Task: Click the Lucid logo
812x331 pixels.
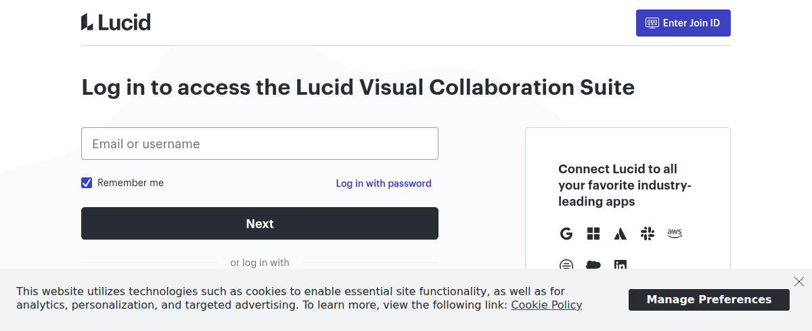Action: coord(116,22)
